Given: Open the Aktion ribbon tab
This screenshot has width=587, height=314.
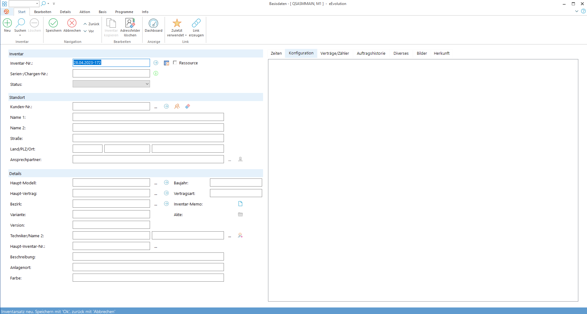Looking at the screenshot, I should pyautogui.click(x=84, y=12).
